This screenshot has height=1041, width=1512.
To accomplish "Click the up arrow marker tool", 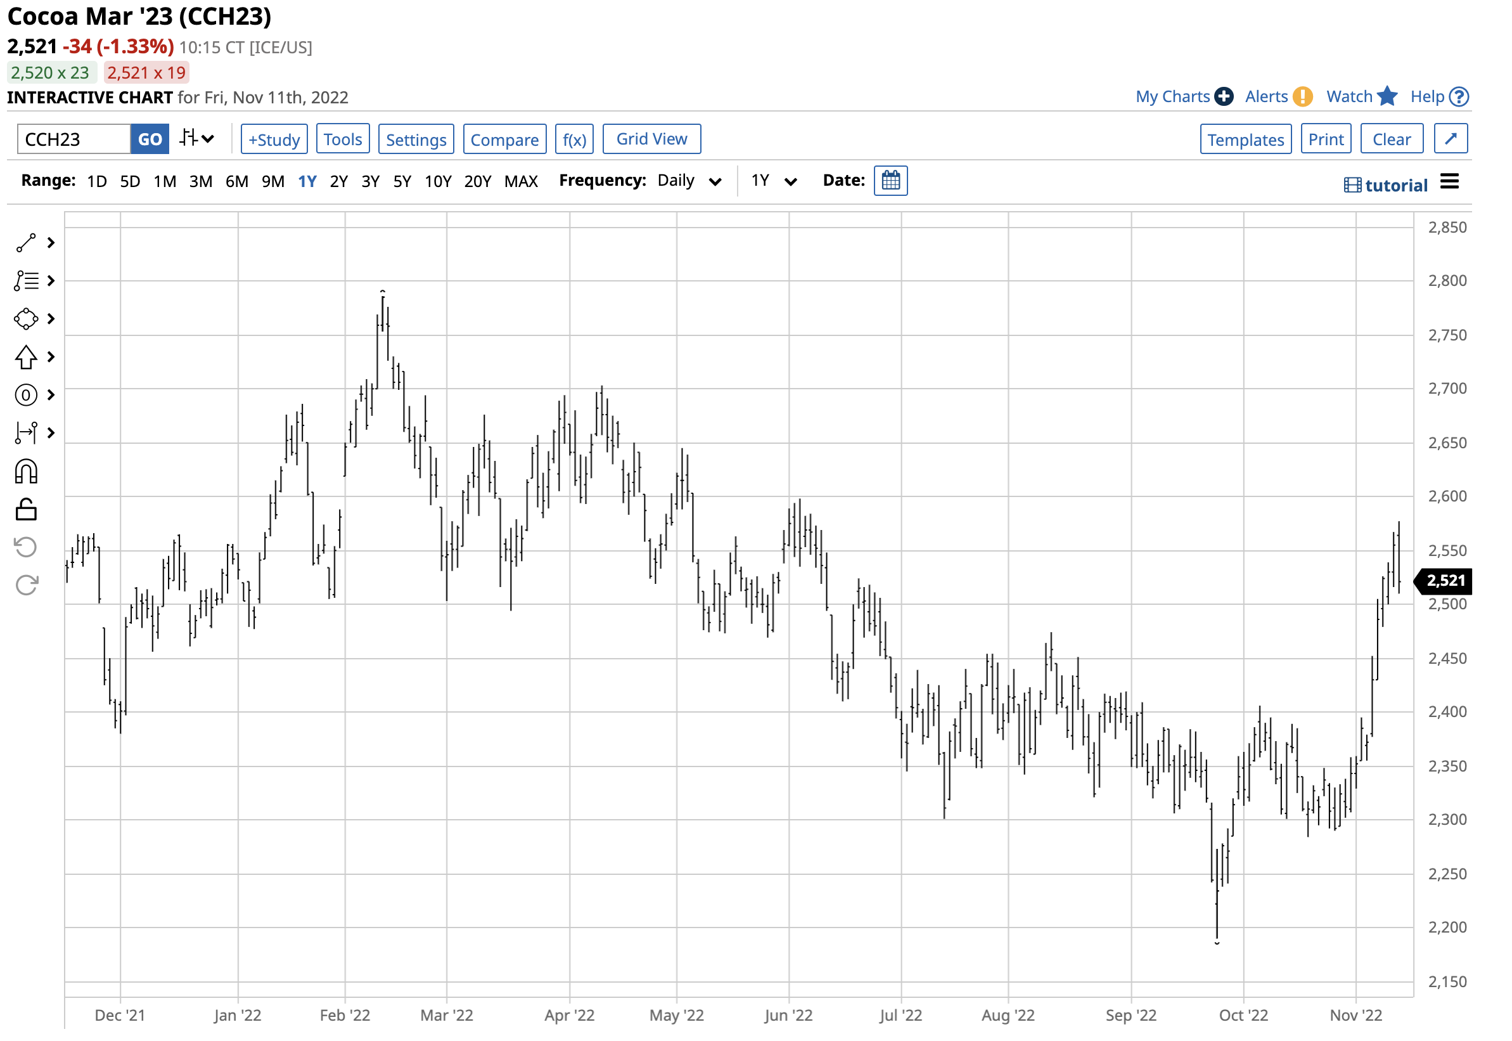I will (26, 358).
